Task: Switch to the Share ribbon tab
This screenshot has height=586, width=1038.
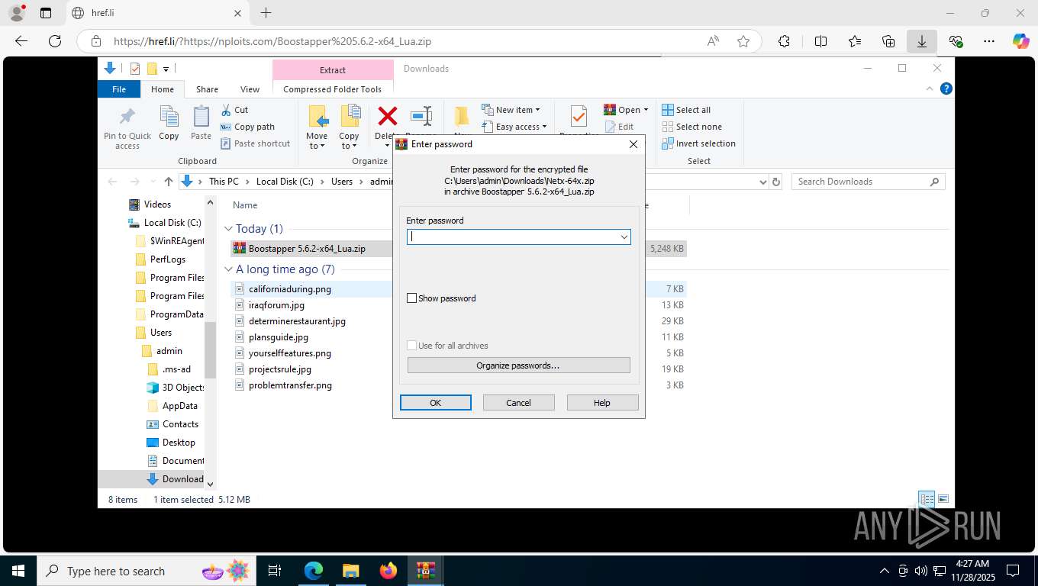Action: (207, 89)
